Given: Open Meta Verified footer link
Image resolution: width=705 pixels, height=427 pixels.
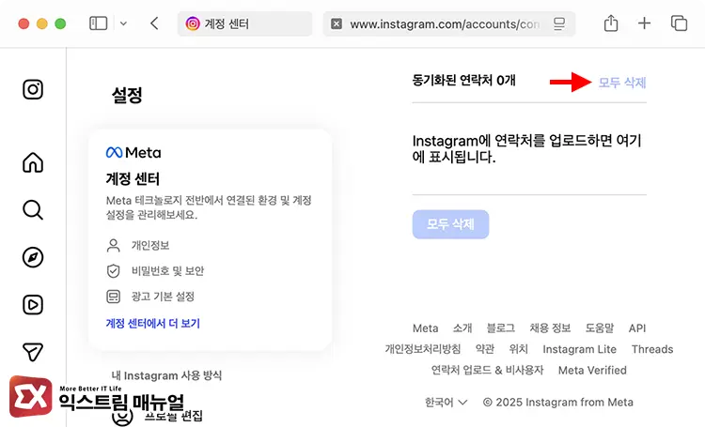Looking at the screenshot, I should tap(592, 371).
